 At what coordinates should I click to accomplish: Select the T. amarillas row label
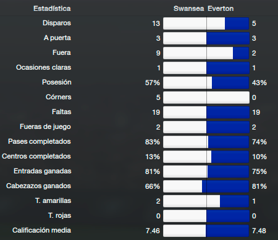(x=53, y=201)
